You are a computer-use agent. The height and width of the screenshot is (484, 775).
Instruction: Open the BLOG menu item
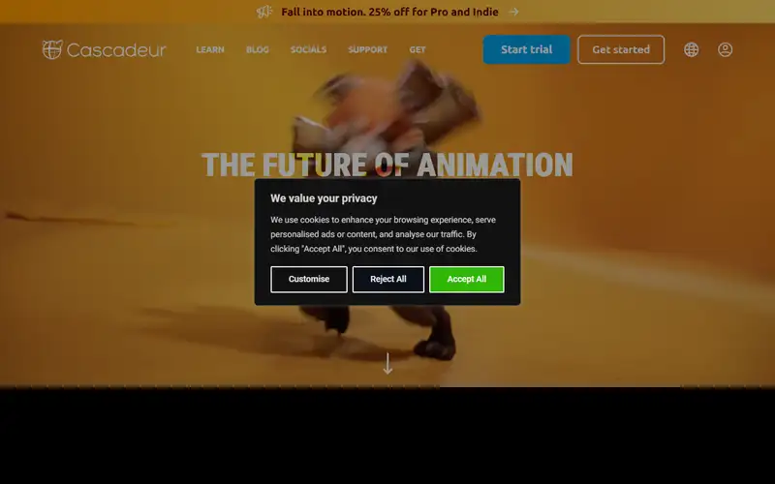tap(258, 49)
